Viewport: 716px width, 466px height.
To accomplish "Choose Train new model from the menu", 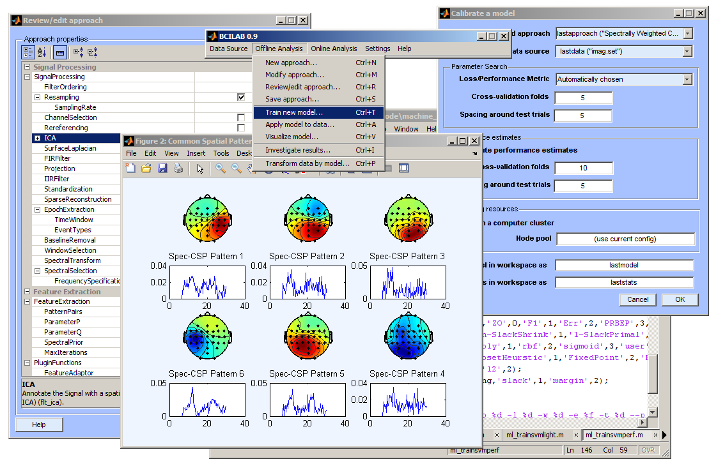I will pyautogui.click(x=293, y=112).
